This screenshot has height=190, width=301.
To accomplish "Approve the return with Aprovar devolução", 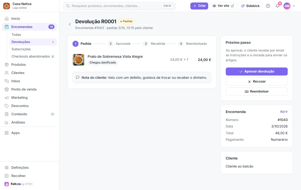I will [257, 71].
